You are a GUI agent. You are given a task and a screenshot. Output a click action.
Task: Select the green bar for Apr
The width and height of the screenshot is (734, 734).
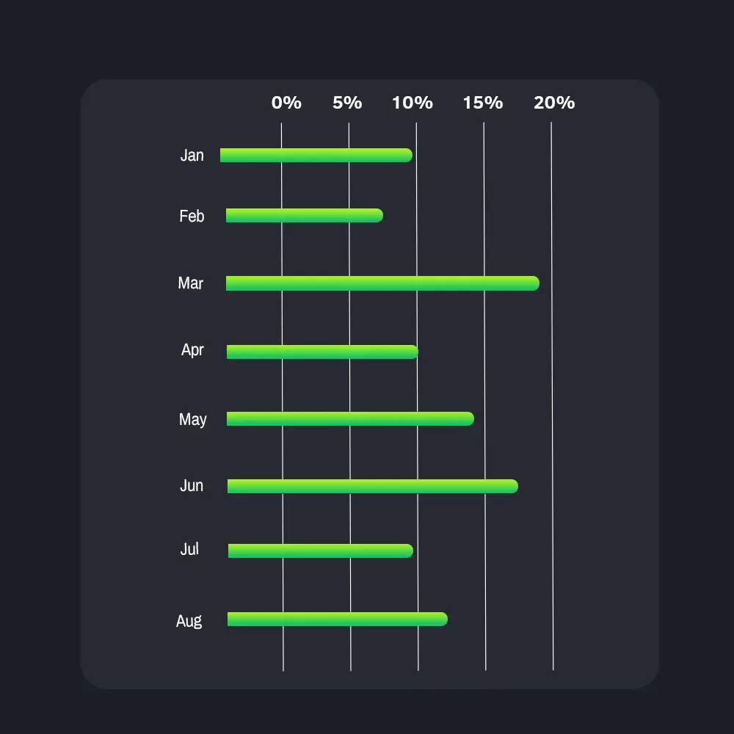coord(322,352)
